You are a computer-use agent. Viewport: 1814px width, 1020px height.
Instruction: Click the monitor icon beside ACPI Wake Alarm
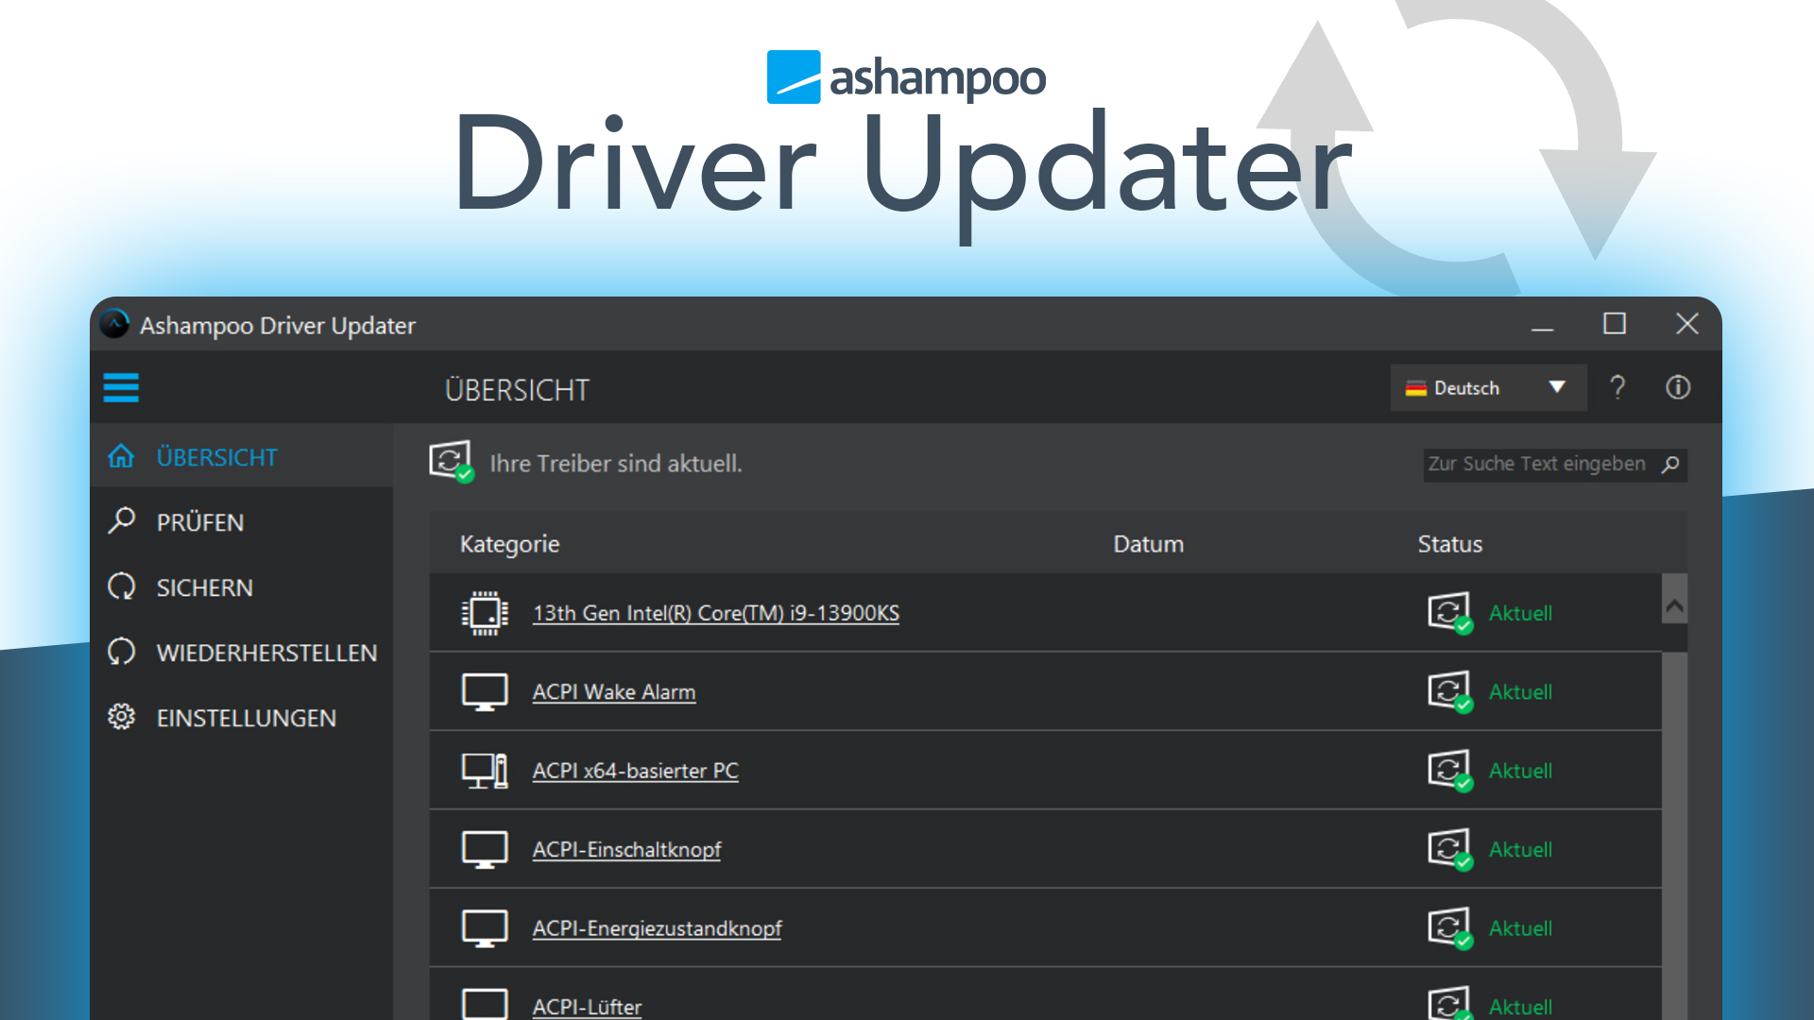[485, 690]
